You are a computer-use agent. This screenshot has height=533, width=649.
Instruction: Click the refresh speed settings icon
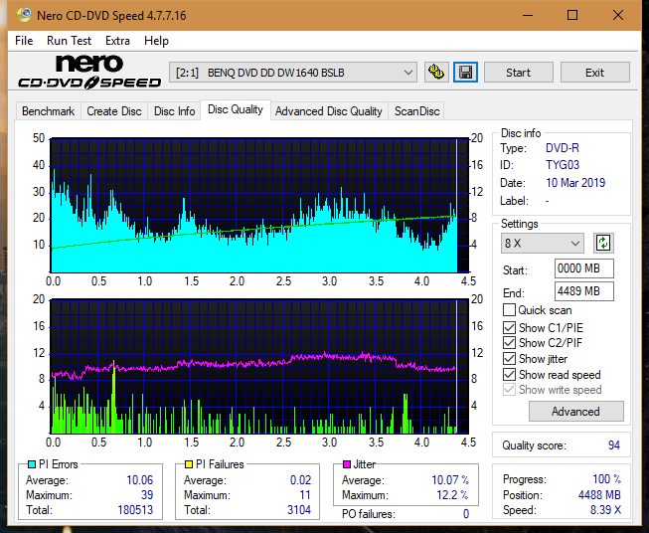[603, 243]
